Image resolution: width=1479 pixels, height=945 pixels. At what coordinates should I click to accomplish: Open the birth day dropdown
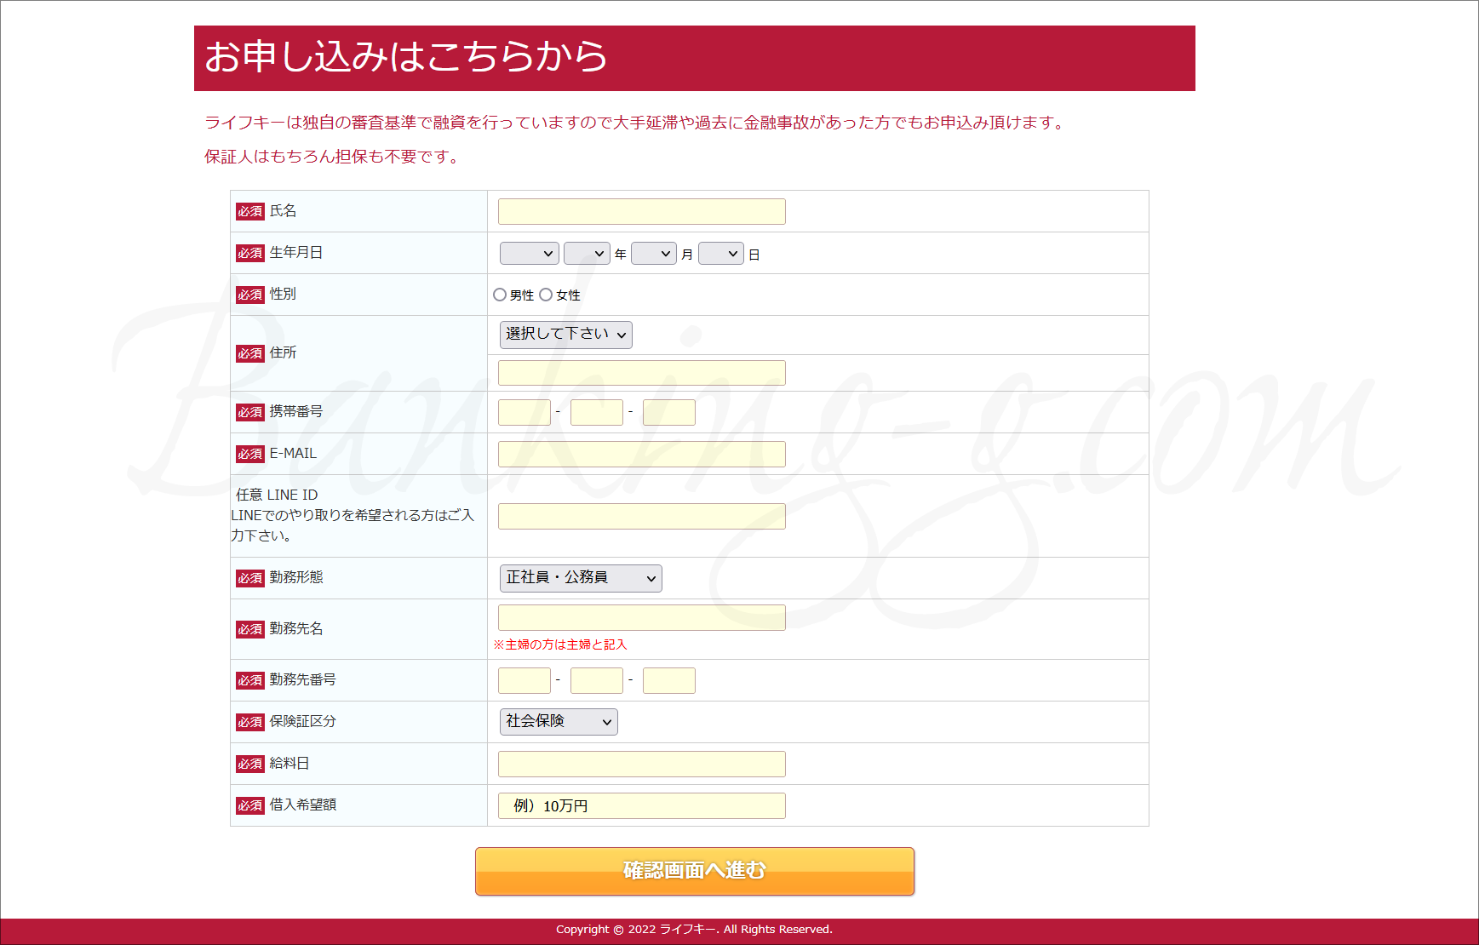pyautogui.click(x=720, y=254)
